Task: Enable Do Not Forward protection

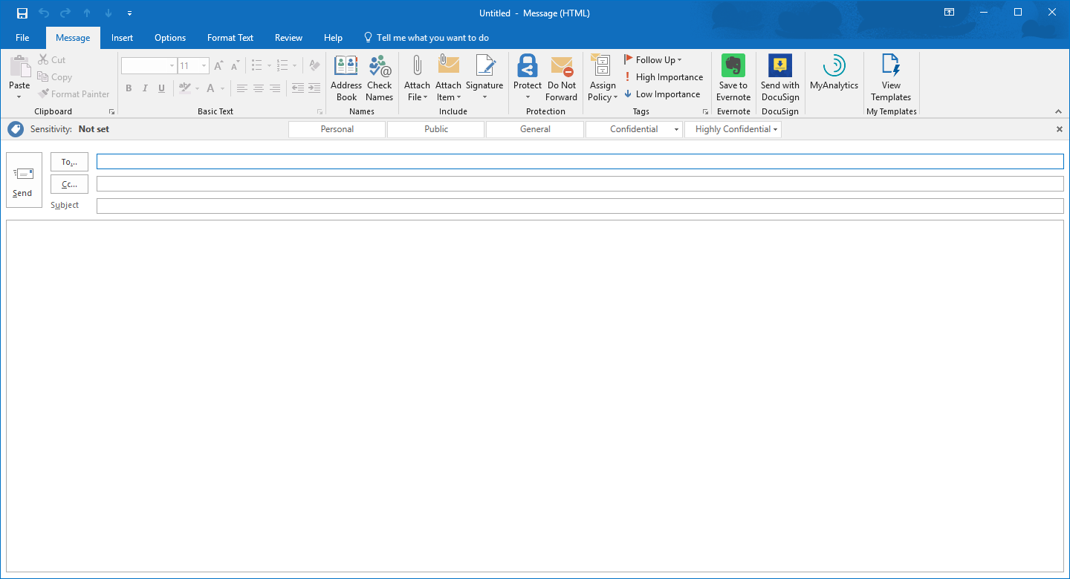Action: click(561, 77)
